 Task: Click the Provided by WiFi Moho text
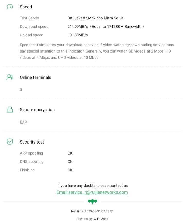tap(92, 219)
